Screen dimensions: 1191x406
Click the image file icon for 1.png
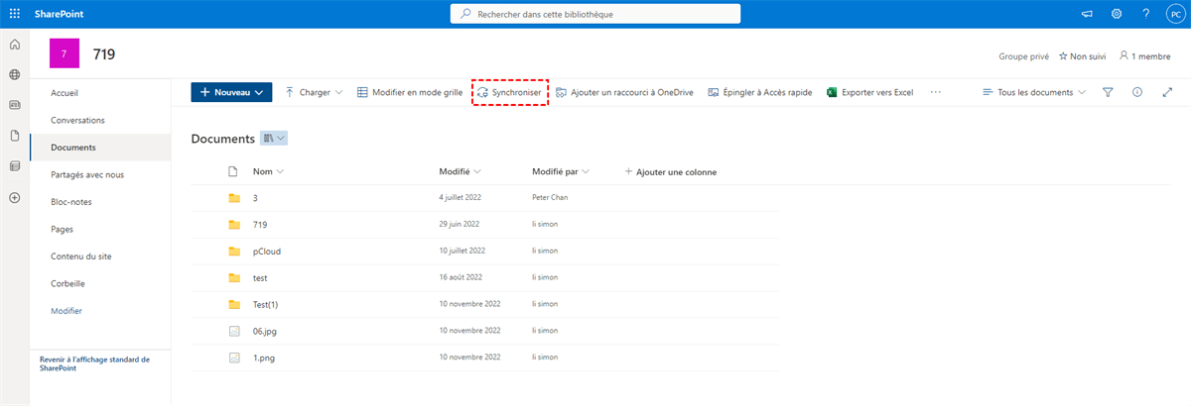(x=234, y=357)
